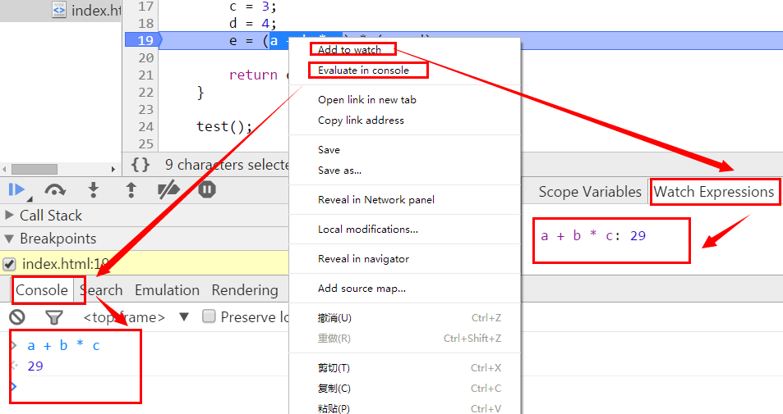Choose Evaluate in console menu entry
783x414 pixels.
[x=363, y=71]
